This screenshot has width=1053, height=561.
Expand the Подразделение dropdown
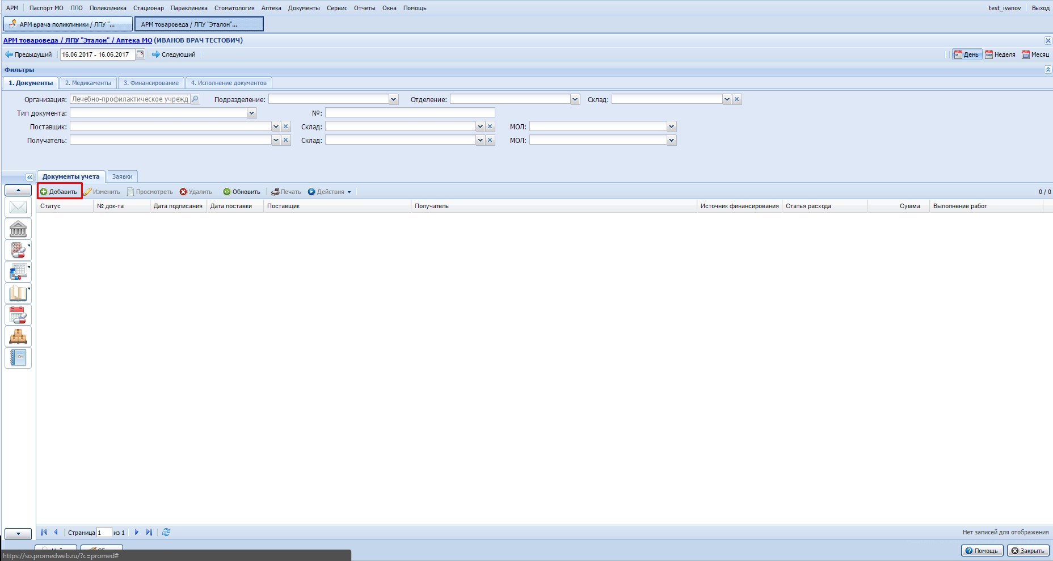click(x=394, y=99)
